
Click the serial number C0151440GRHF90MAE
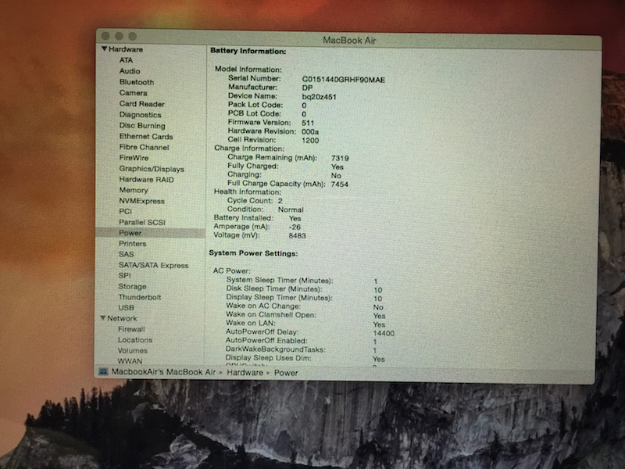[x=343, y=81]
